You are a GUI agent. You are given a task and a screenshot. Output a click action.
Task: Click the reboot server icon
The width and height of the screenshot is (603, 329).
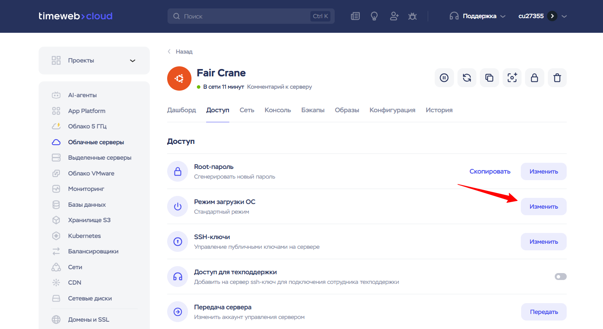point(467,78)
